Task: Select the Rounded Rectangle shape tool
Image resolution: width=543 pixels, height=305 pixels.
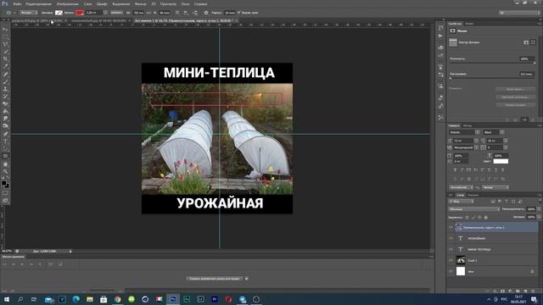Action: point(5,156)
